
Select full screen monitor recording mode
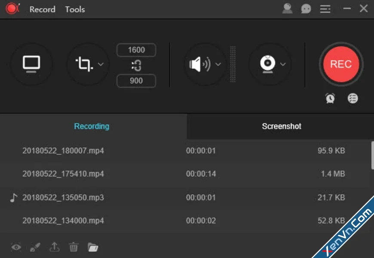[x=31, y=64]
